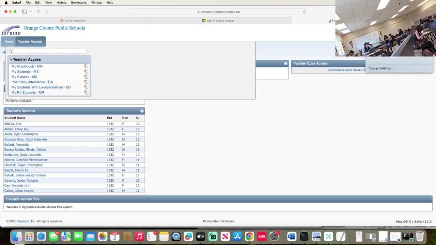Screen dimensions: 436x245
Task: Open student Castro, Julian Andres
Action: tap(19, 191)
